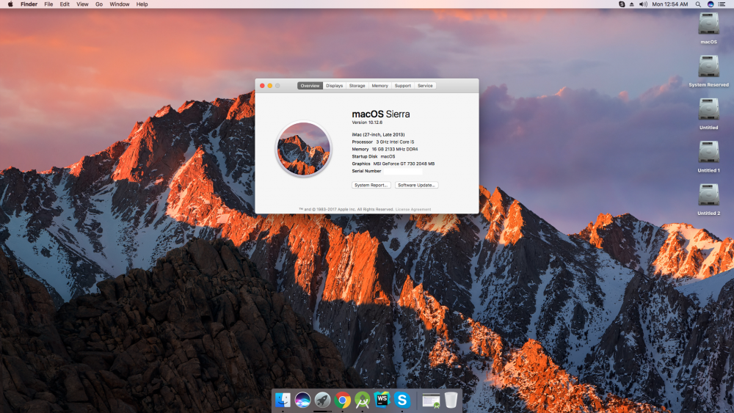The width and height of the screenshot is (734, 413).
Task: Open Google Chrome from the Dock
Action: point(342,400)
